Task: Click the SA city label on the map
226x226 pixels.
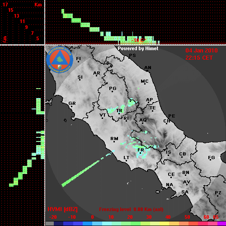Action: [185, 192]
